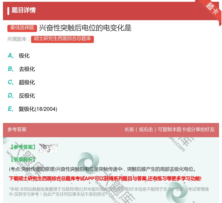Image resolution: width=222 pixels, height=203 pixels.
Task: Select option D 反极化
Action: [21, 96]
